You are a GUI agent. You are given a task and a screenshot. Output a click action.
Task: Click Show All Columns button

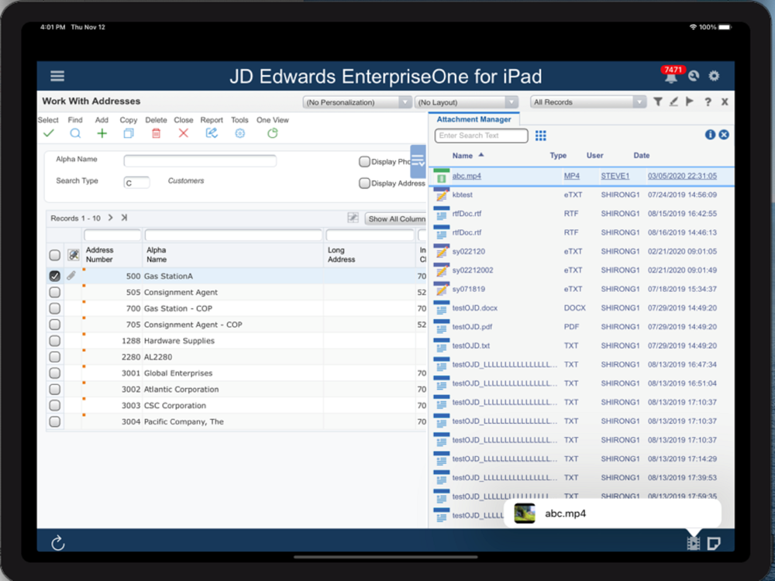(x=396, y=218)
